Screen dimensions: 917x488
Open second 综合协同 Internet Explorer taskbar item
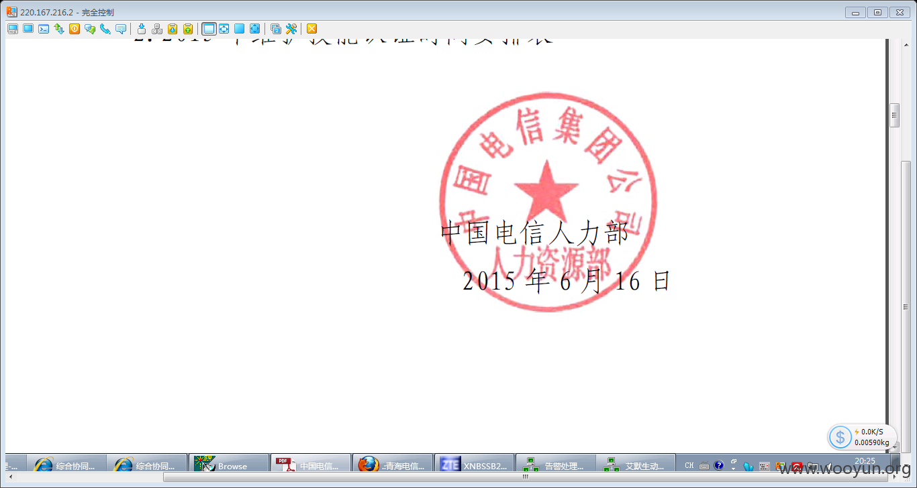pyautogui.click(x=146, y=465)
